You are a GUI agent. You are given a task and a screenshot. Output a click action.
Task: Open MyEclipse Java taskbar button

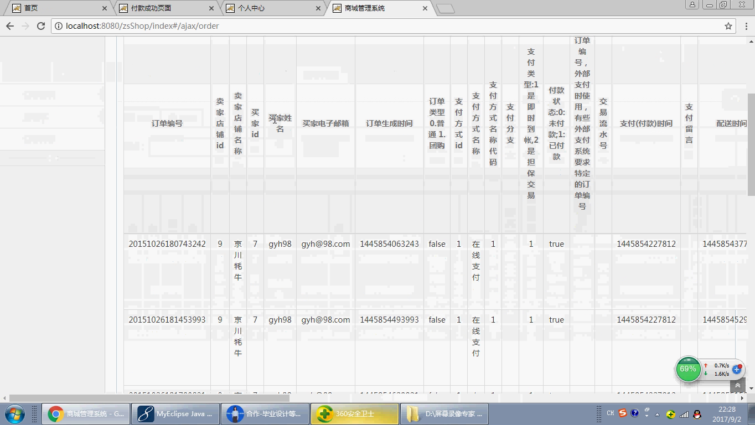(x=175, y=414)
